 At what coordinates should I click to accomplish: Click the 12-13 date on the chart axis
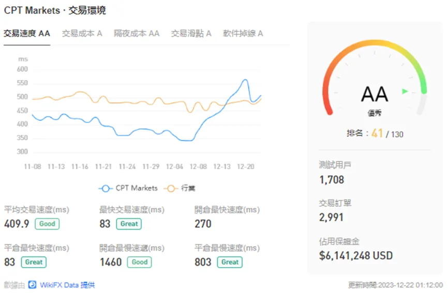click(x=222, y=167)
